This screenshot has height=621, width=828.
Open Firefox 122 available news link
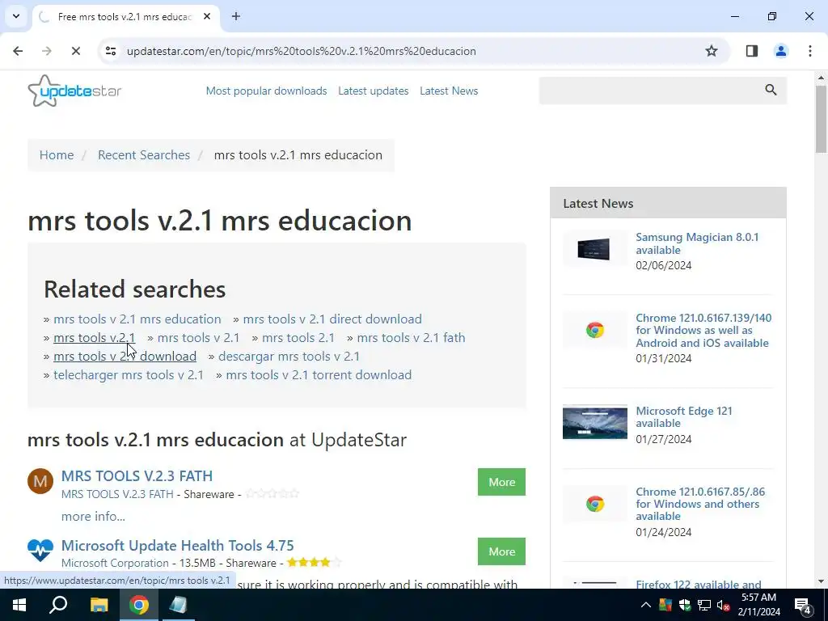698,584
